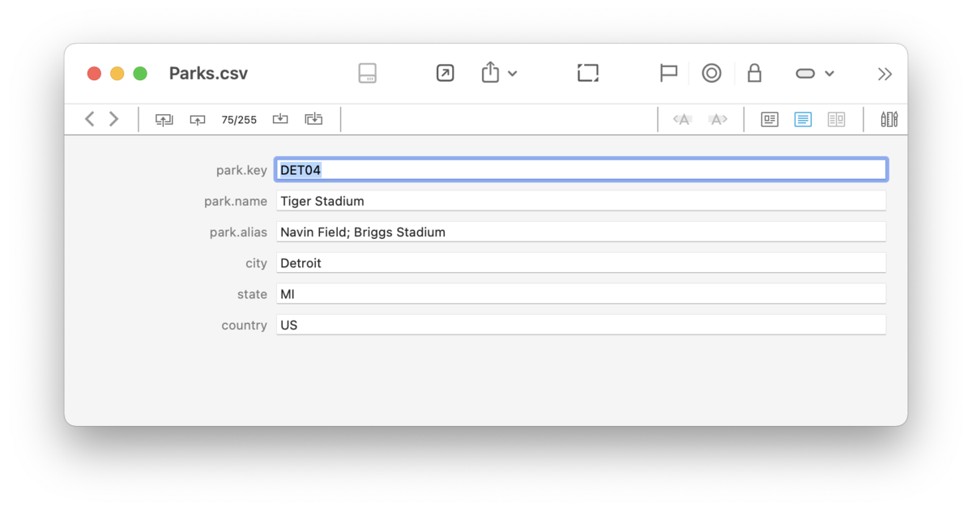Select the highlighted text-lines view mode
The width and height of the screenshot is (972, 511).
pos(803,120)
